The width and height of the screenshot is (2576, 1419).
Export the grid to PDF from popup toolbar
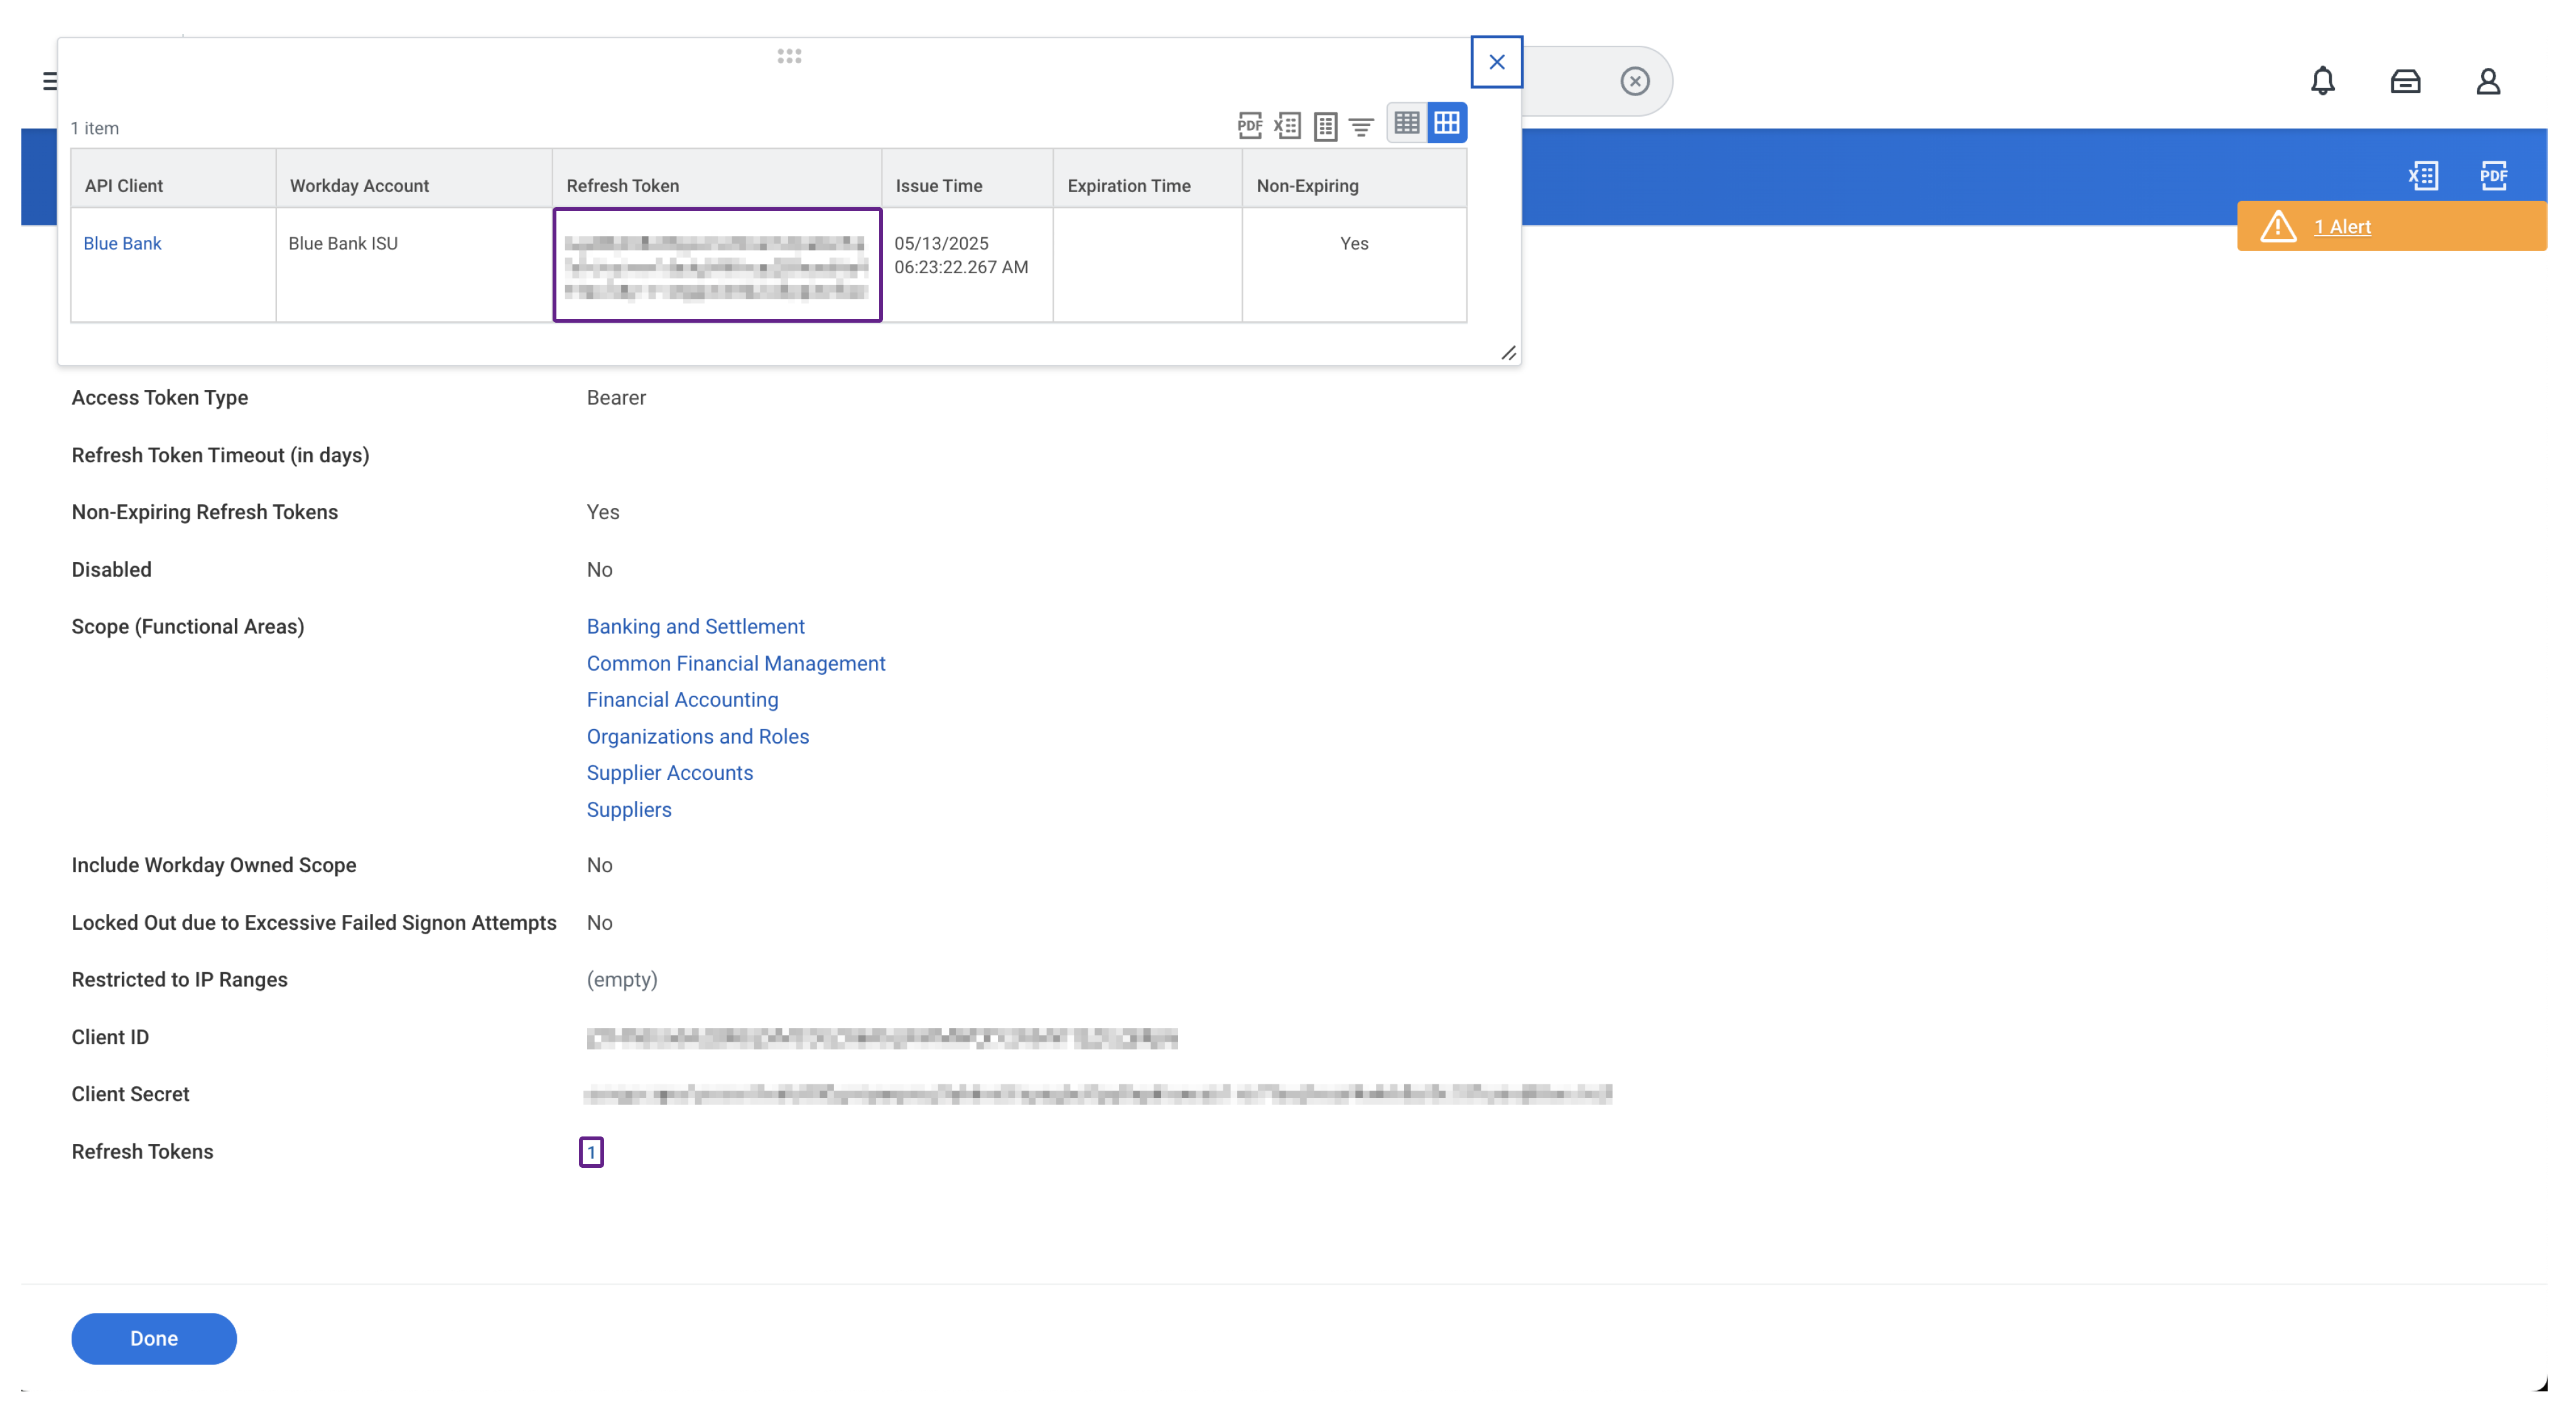tap(1250, 126)
